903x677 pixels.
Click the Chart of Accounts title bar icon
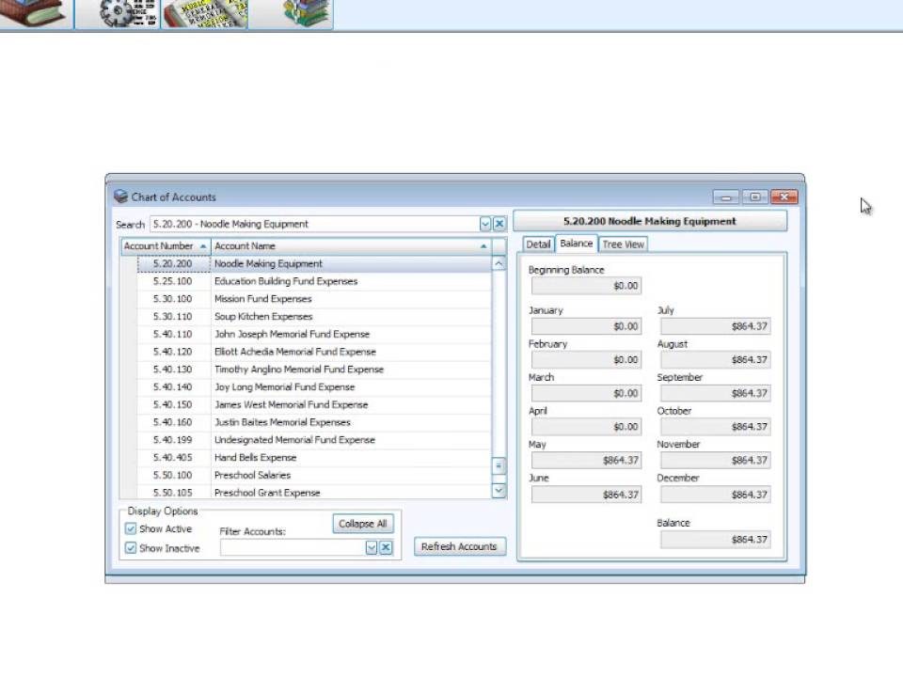coord(120,197)
